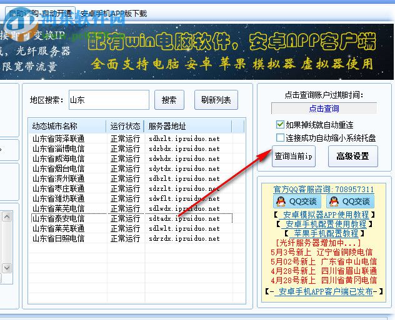Click 正常运行 status of 山东省菏泽联通
This screenshot has height=320, width=395.
125,138
